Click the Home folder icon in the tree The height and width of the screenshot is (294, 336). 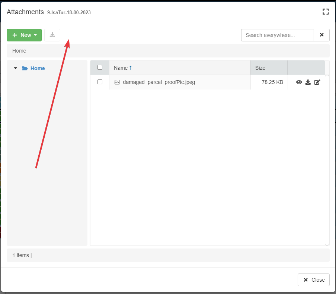tap(25, 68)
